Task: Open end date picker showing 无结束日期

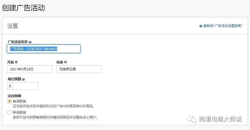Action: (79, 69)
